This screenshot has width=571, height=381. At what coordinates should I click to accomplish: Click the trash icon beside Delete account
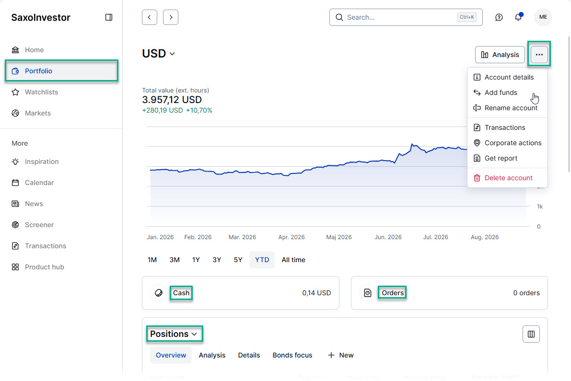[x=477, y=178]
